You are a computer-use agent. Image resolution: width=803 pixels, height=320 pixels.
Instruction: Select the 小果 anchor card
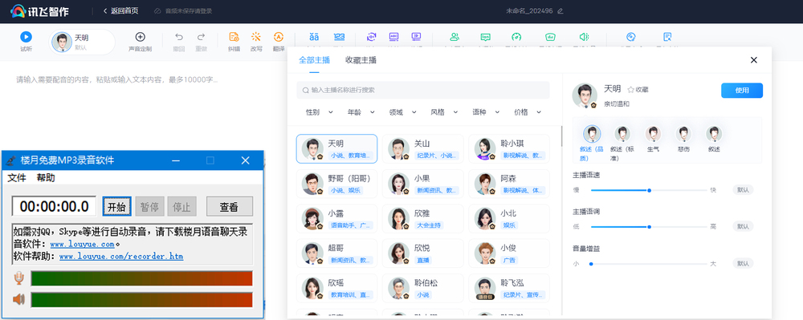point(423,184)
